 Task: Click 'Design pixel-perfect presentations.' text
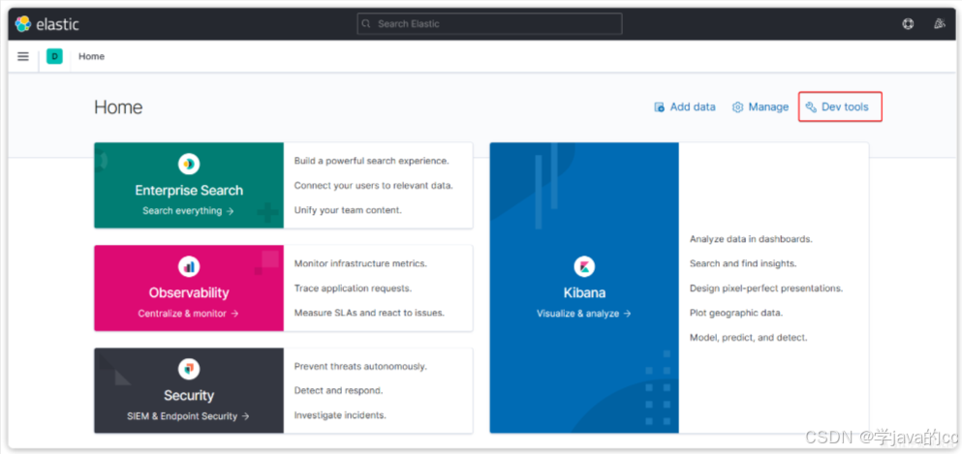point(766,288)
